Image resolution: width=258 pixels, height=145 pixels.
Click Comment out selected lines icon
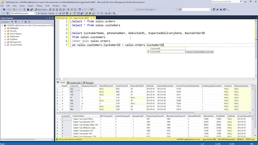[x=98, y=13]
